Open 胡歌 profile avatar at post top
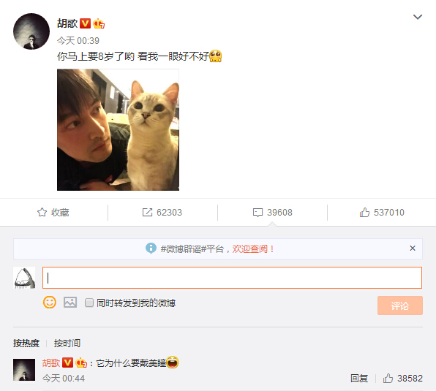Viewport: 436px width, 391px height. (31, 31)
